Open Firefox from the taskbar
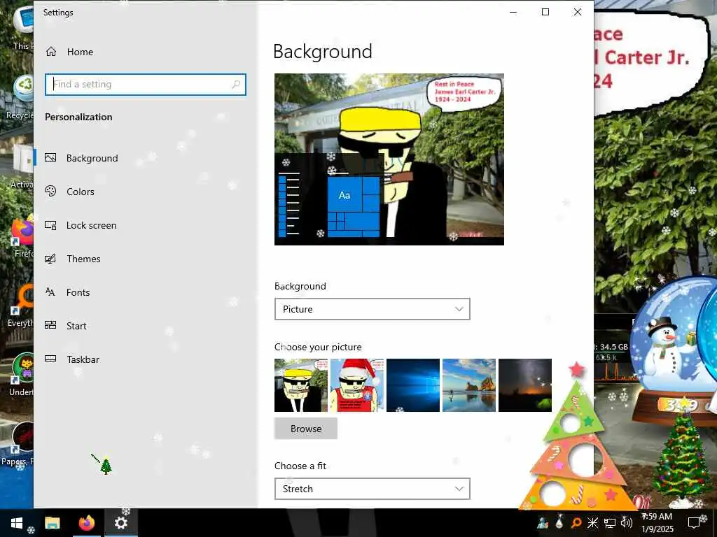The height and width of the screenshot is (537, 717). [x=86, y=523]
